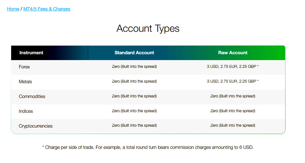Viewport: 305px width, 163px height.
Task: Select the Standard Account column header
Action: tap(134, 53)
